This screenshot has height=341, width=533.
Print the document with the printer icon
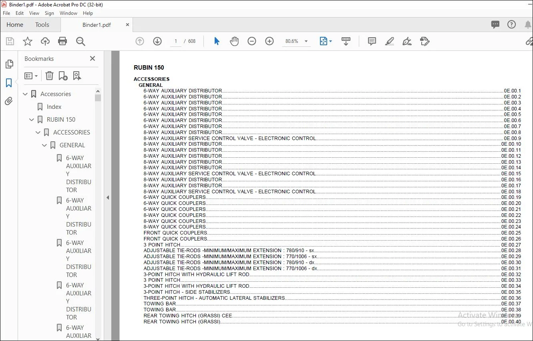coord(62,41)
